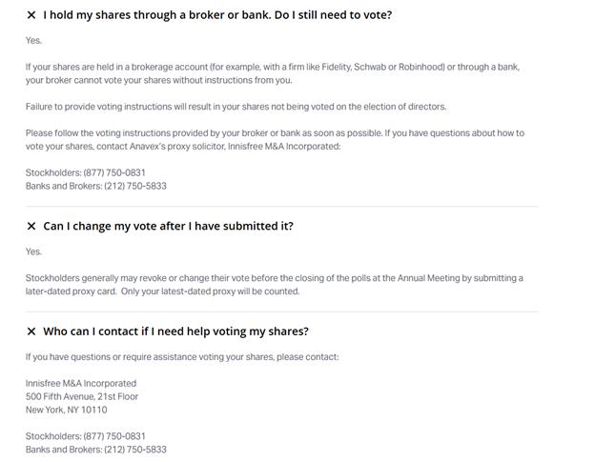Viewport: 595px width, 462px height.
Task: Click the X icon beside 'Can I change my vote'
Action: [31, 227]
